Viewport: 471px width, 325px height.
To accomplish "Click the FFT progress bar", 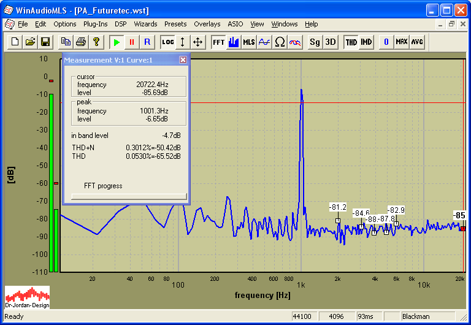I will (129, 196).
